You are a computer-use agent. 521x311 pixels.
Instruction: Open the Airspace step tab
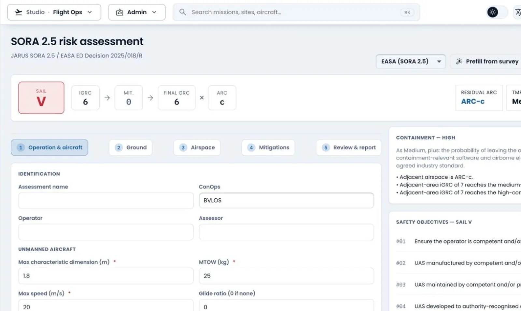(x=197, y=148)
